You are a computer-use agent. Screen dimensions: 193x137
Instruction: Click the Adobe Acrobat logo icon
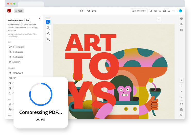point(9,11)
